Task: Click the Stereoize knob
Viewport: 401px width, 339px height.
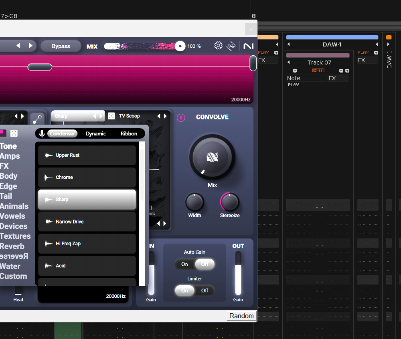Action: click(230, 202)
